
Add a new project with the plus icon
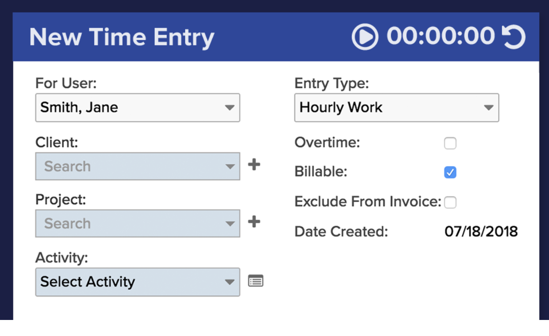[x=254, y=221]
